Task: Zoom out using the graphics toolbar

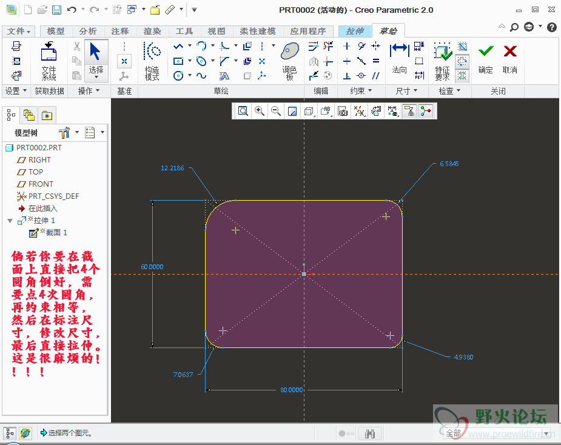Action: click(276, 112)
